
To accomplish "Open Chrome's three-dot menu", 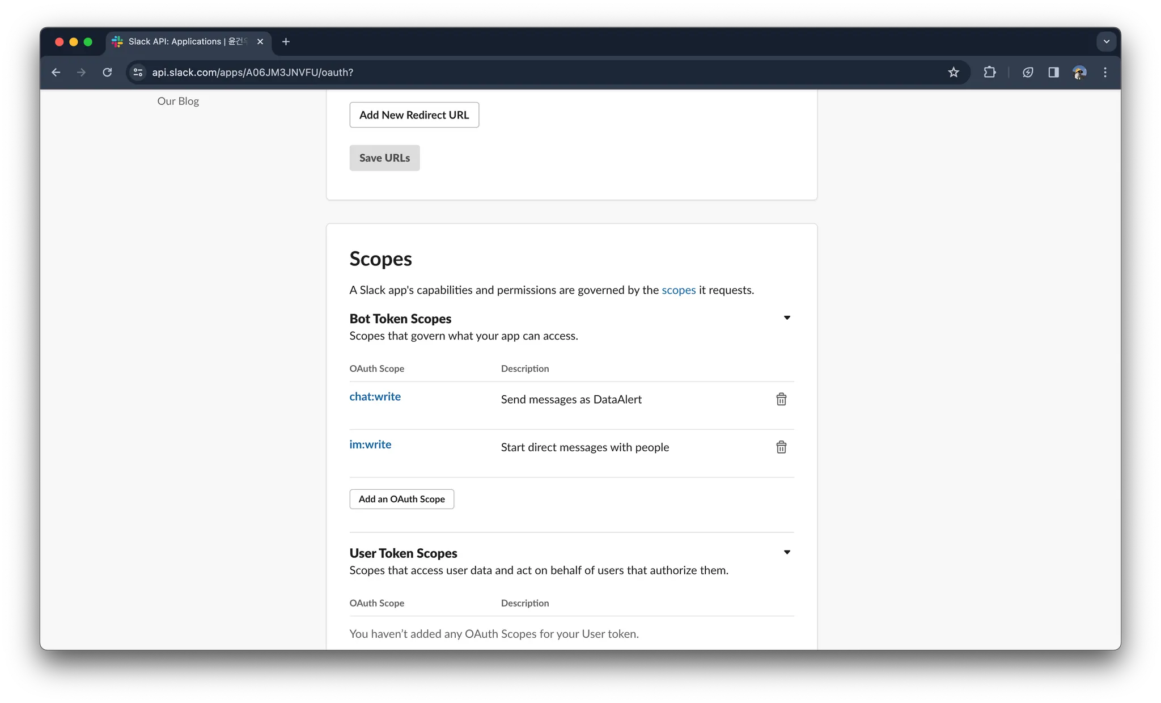I will 1105,73.
